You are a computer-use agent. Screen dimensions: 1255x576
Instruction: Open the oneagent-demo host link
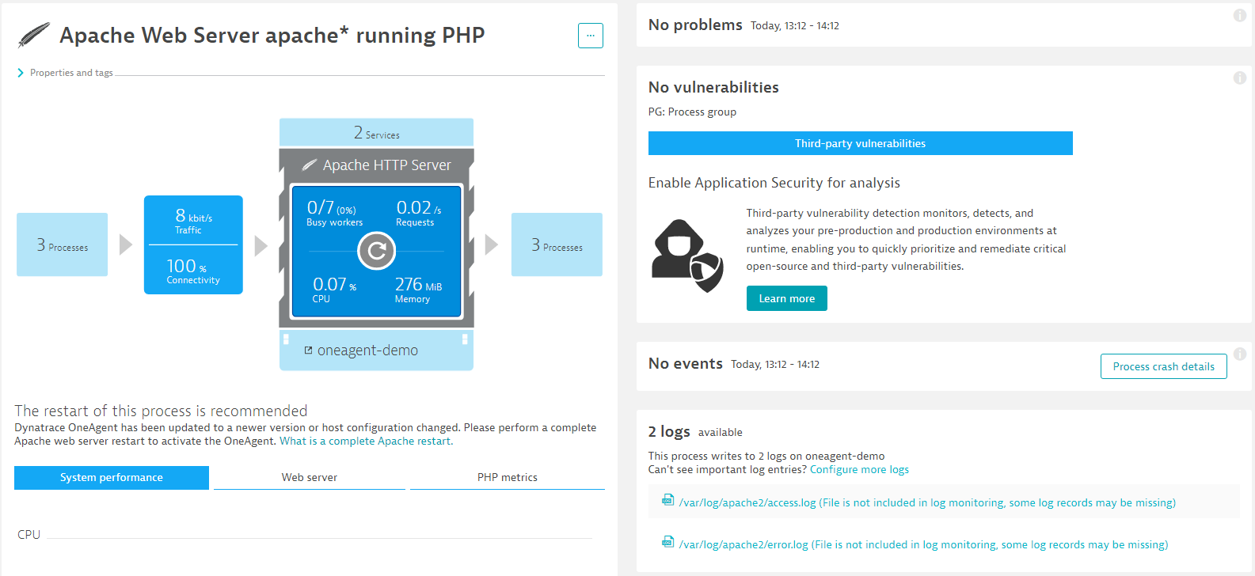[367, 351]
